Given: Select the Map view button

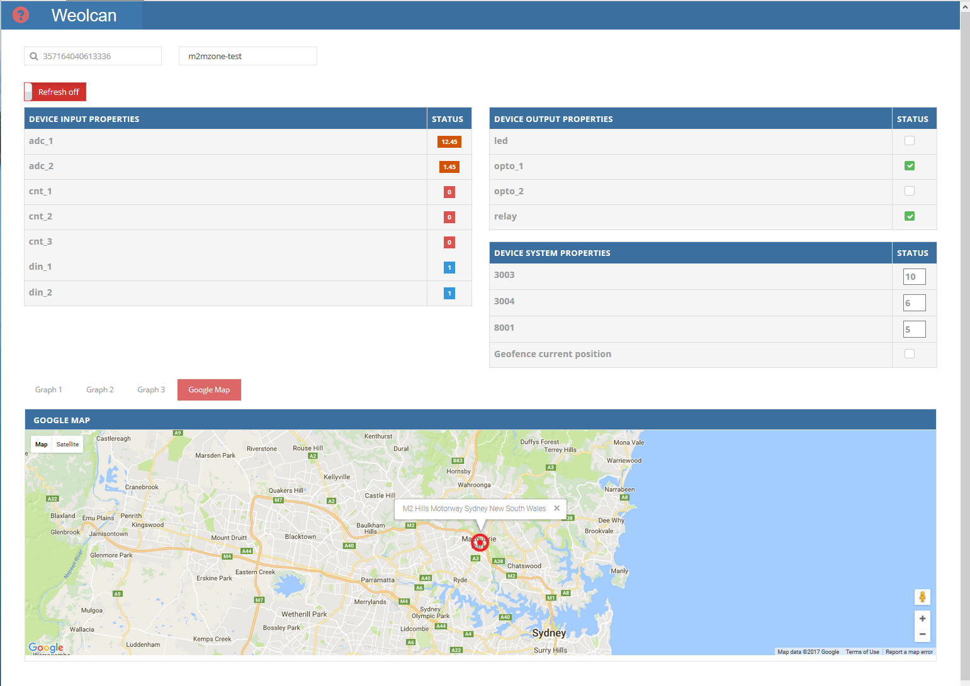Looking at the screenshot, I should pos(42,445).
